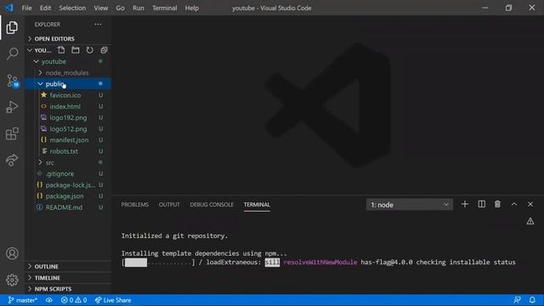This screenshot has height=306, width=544.
Task: Click terminal warning triangle icon
Action: click(530, 221)
